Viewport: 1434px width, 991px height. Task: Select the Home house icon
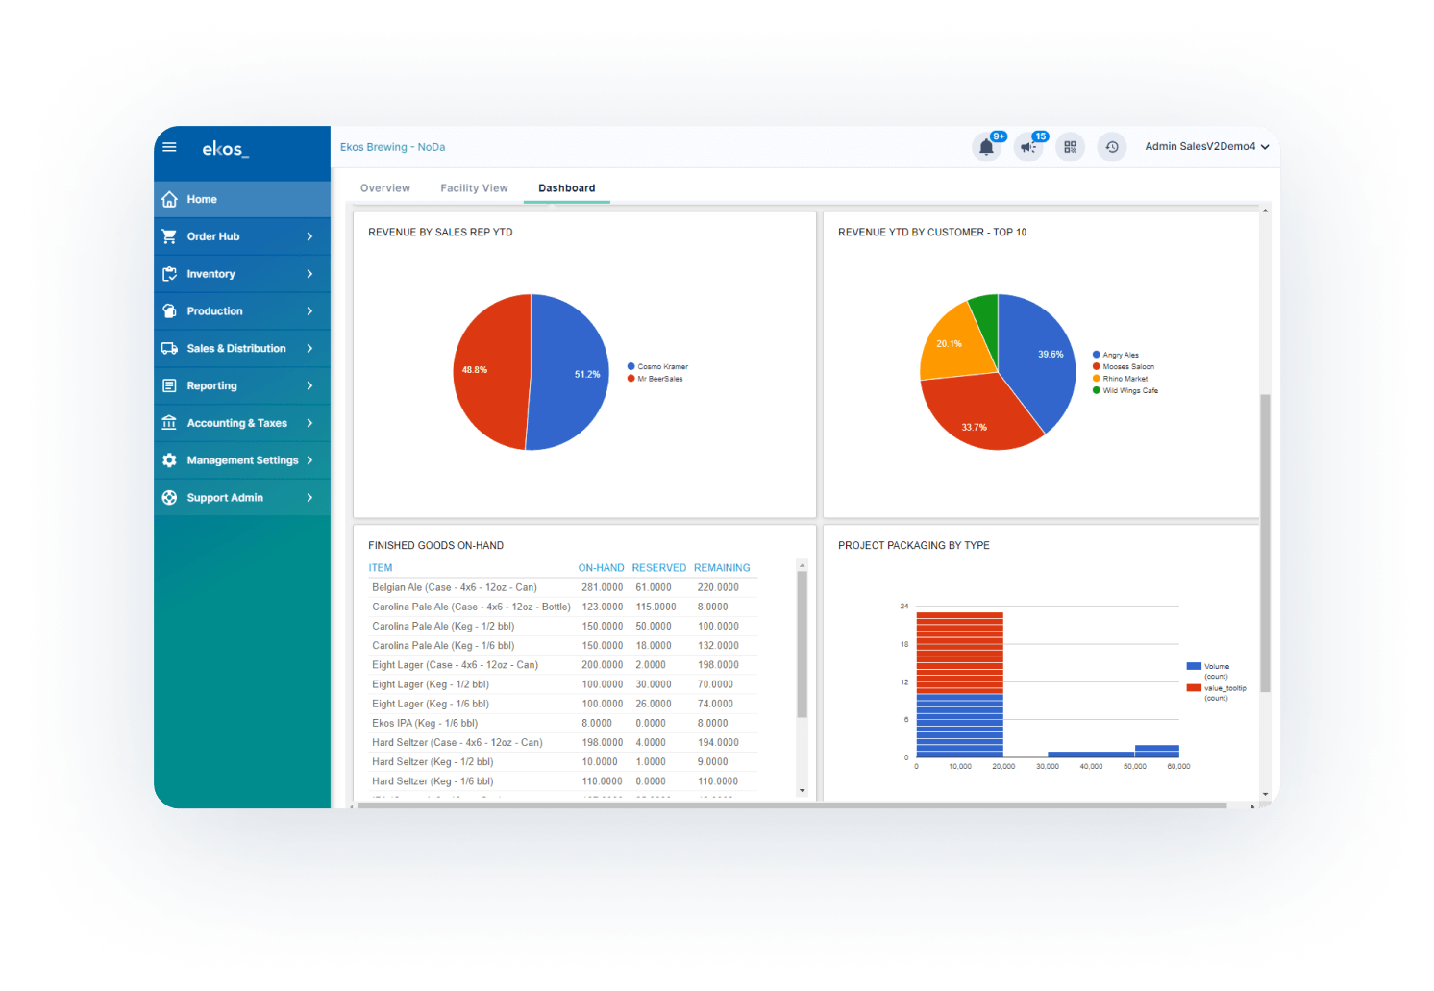pyautogui.click(x=169, y=199)
